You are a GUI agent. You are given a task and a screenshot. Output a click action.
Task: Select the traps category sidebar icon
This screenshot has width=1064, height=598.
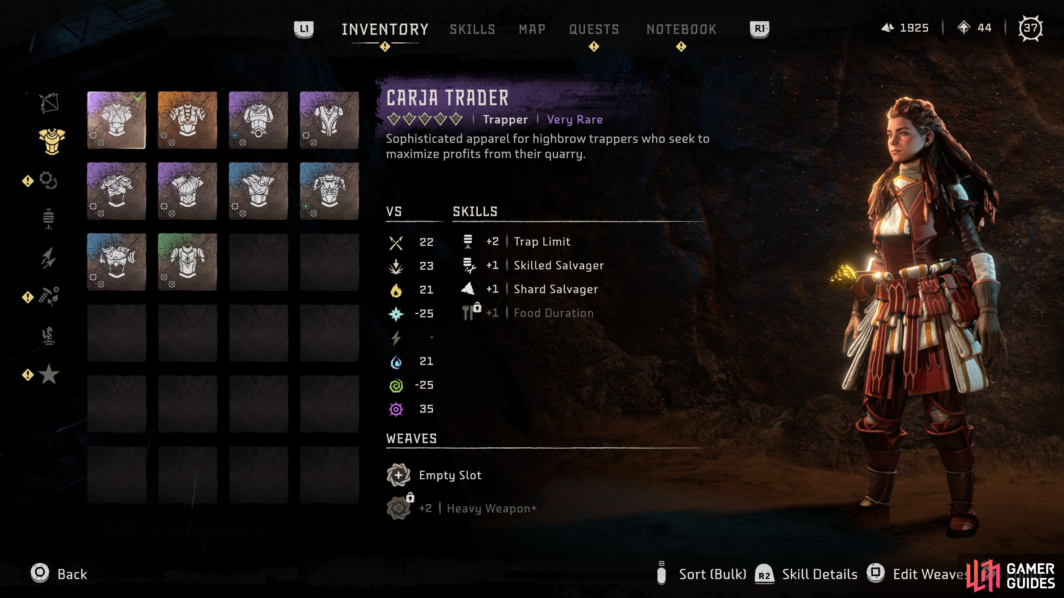[x=49, y=219]
